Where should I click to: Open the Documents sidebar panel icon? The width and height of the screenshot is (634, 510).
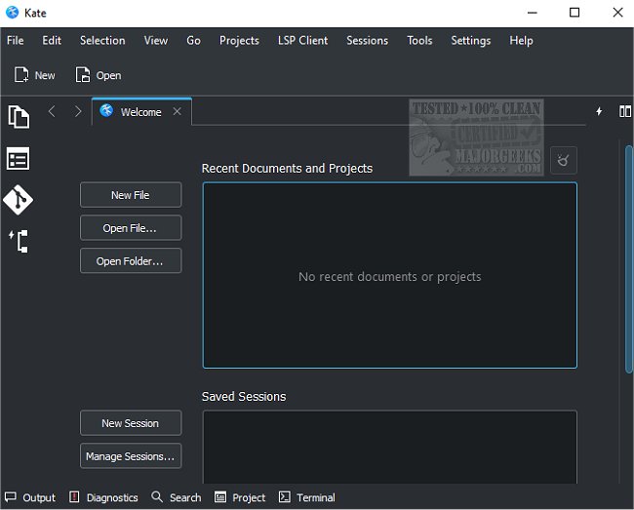tap(19, 117)
